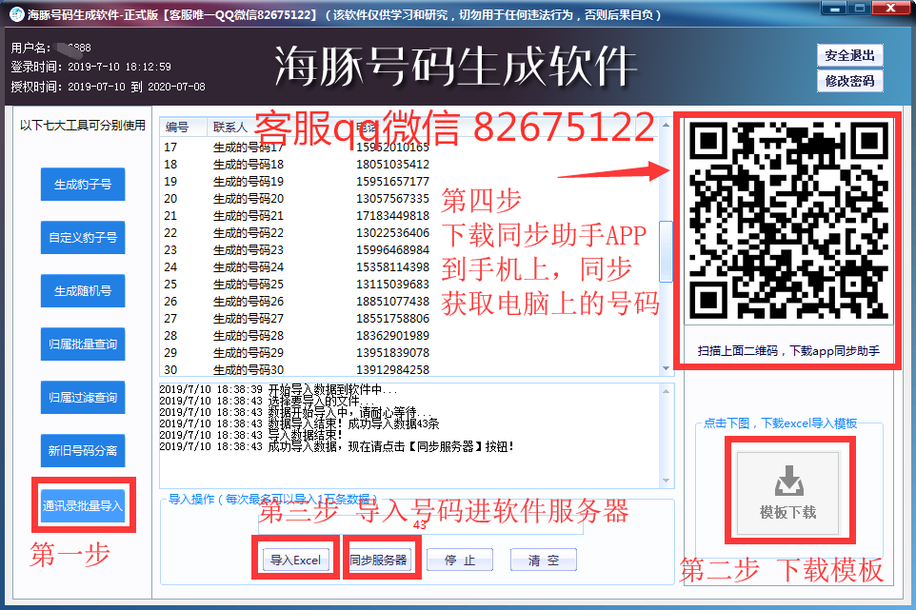Click the import progress bar
This screenshot has width=916, height=610.
point(421,524)
